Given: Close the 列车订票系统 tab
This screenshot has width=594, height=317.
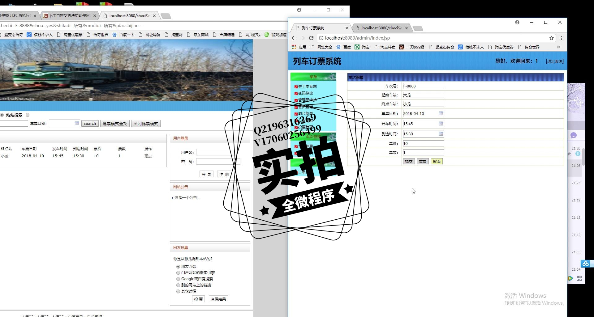Looking at the screenshot, I should tap(346, 28).
